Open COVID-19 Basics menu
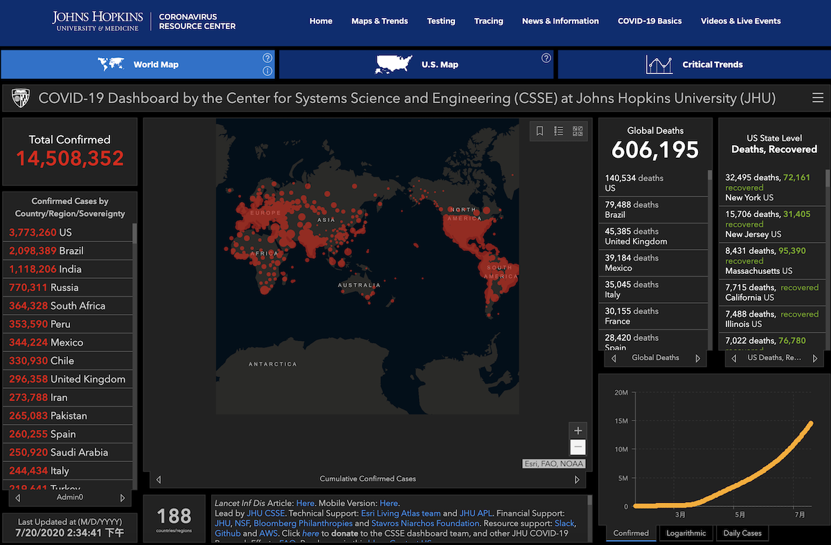This screenshot has height=545, width=831. pyautogui.click(x=650, y=21)
